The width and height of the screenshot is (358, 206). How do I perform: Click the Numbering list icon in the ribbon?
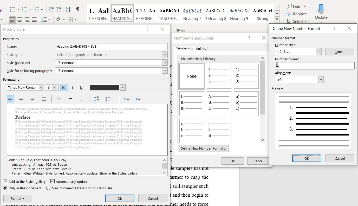(25, 9)
